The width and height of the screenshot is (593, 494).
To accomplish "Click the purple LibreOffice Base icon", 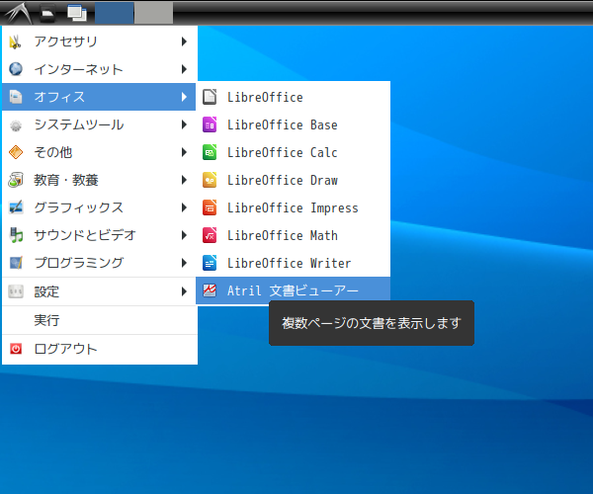I will (x=210, y=124).
